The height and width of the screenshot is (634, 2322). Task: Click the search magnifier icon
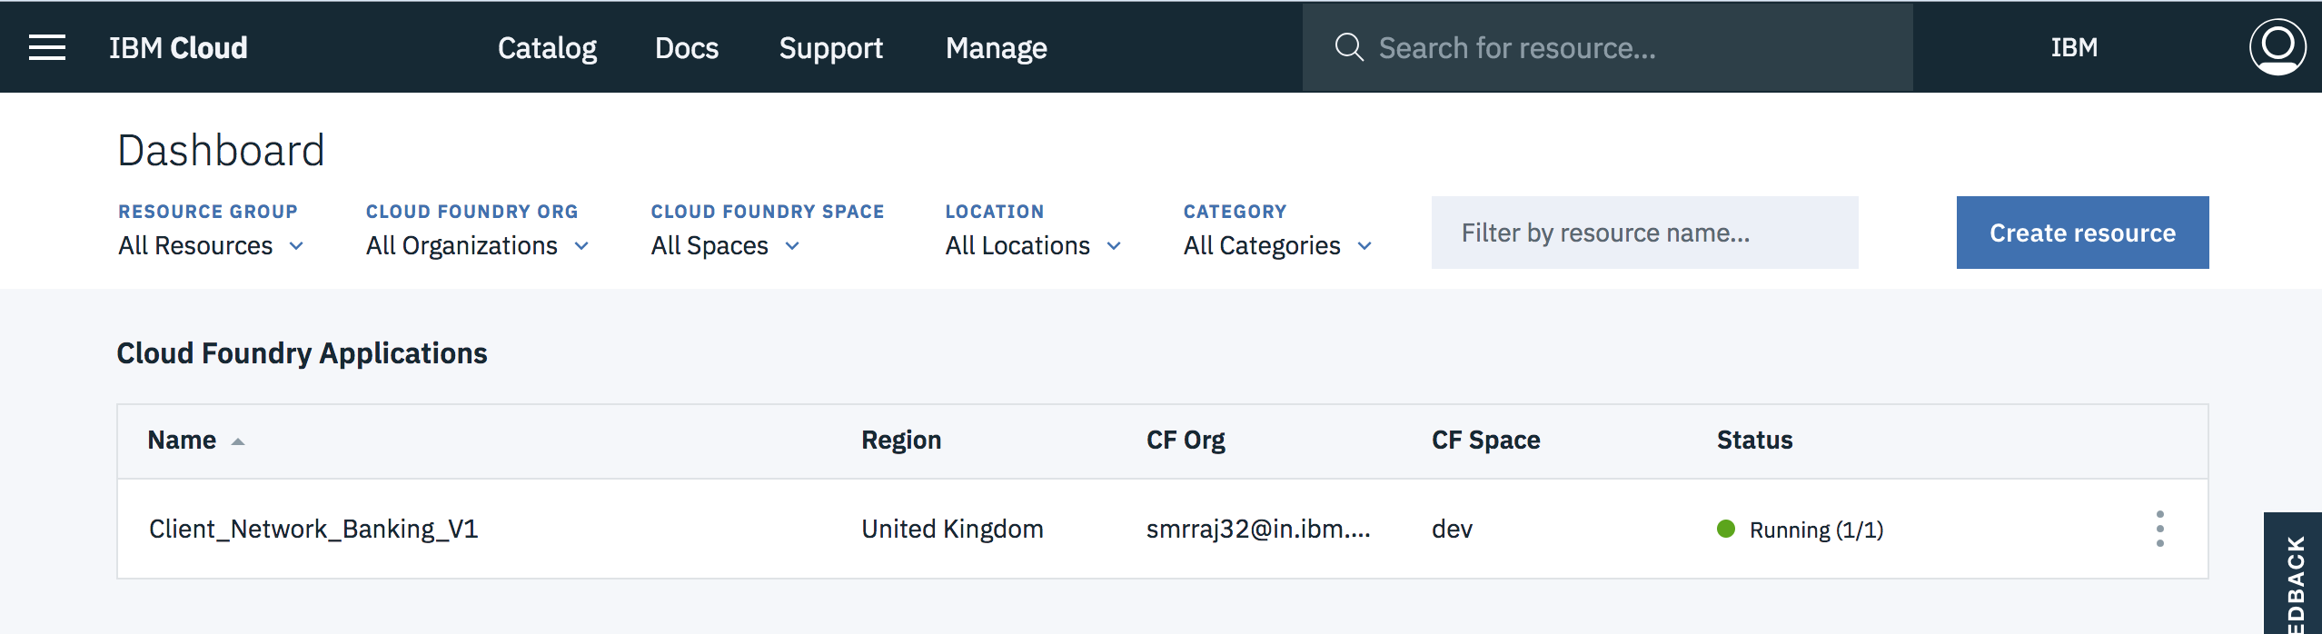point(1349,47)
